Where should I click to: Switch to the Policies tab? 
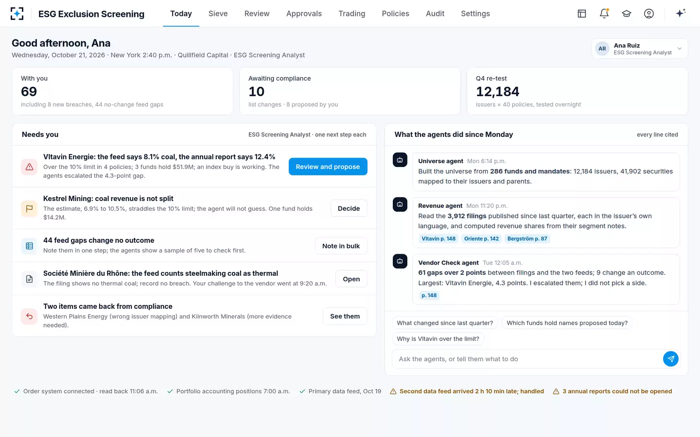396,14
